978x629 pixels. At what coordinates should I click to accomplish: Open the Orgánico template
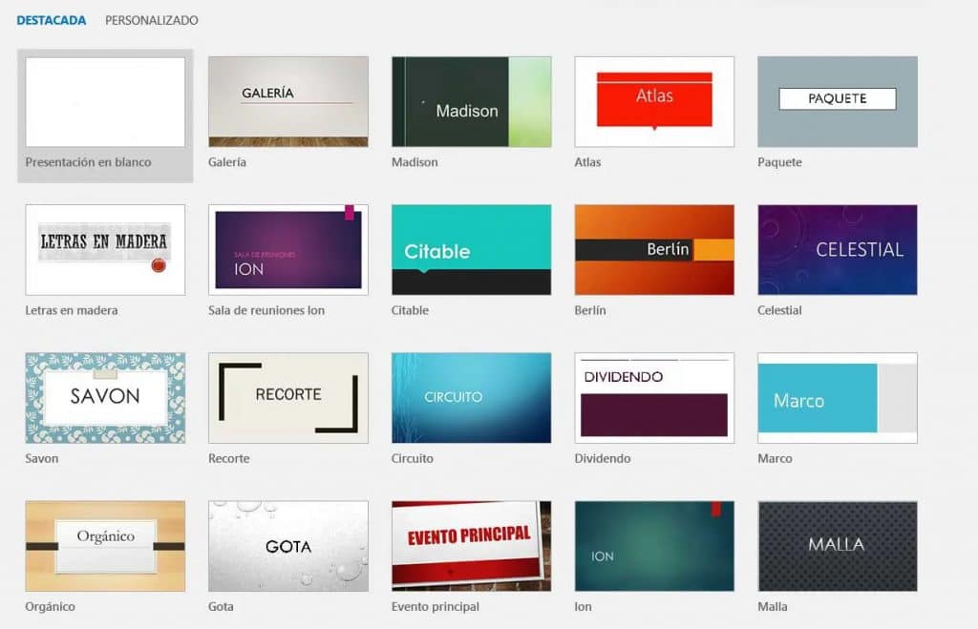(104, 545)
